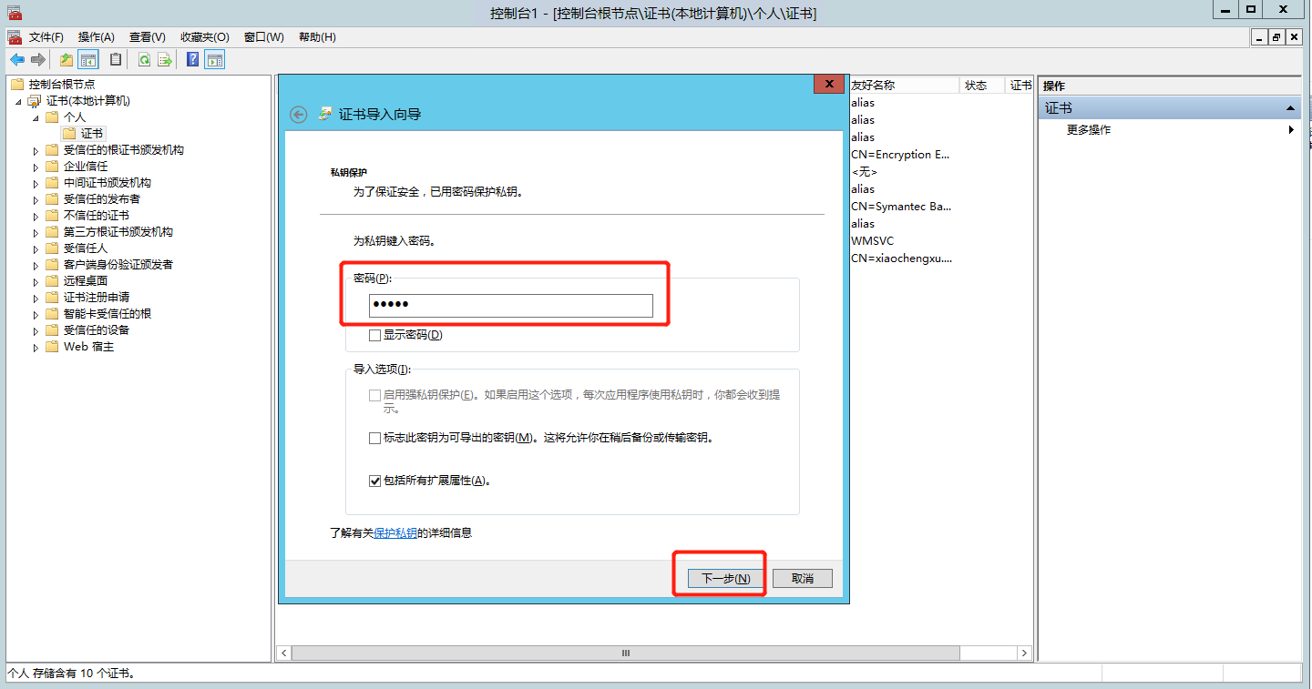1312x689 pixels.
Task: Expand the Web 宿主 node
Action: [36, 348]
